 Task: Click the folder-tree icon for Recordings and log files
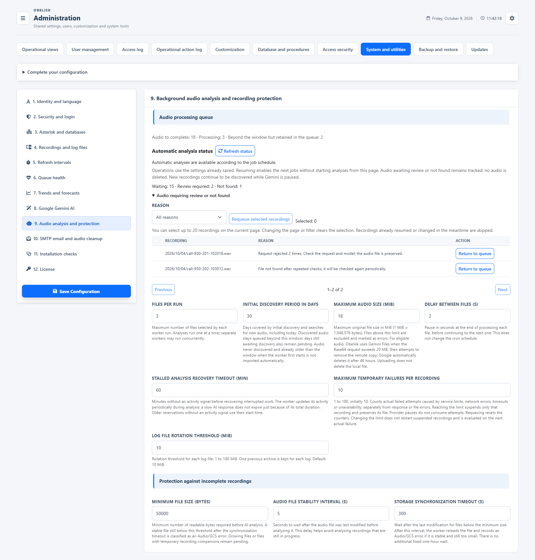[x=29, y=147]
